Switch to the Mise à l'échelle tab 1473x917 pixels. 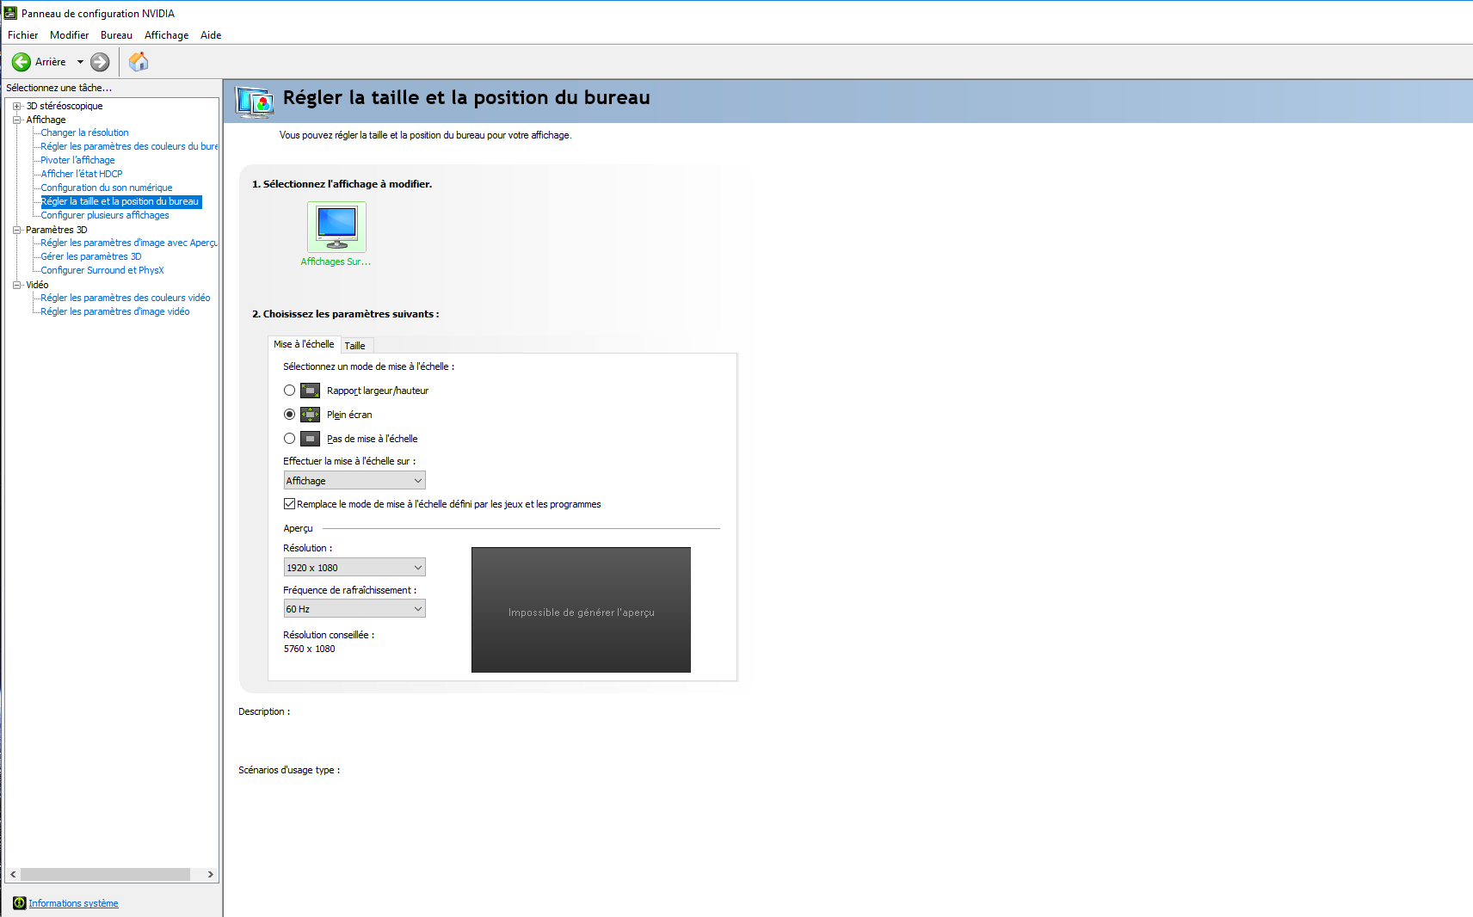click(304, 344)
